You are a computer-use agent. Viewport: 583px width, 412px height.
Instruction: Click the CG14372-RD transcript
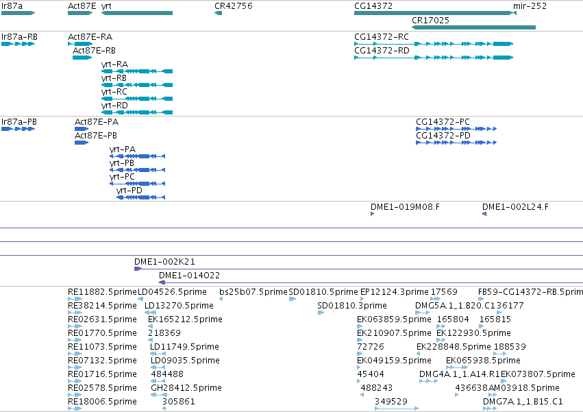[x=434, y=58]
